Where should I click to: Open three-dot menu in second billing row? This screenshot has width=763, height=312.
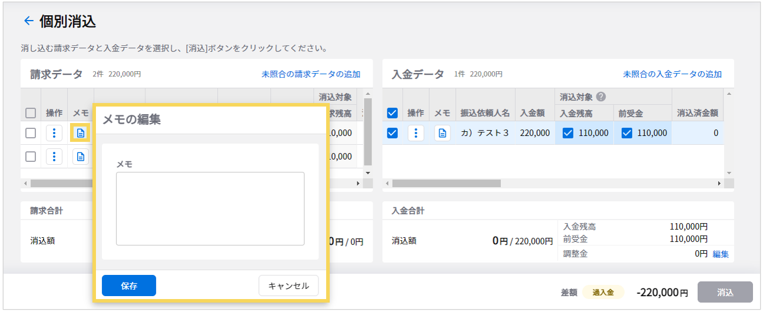(54, 157)
